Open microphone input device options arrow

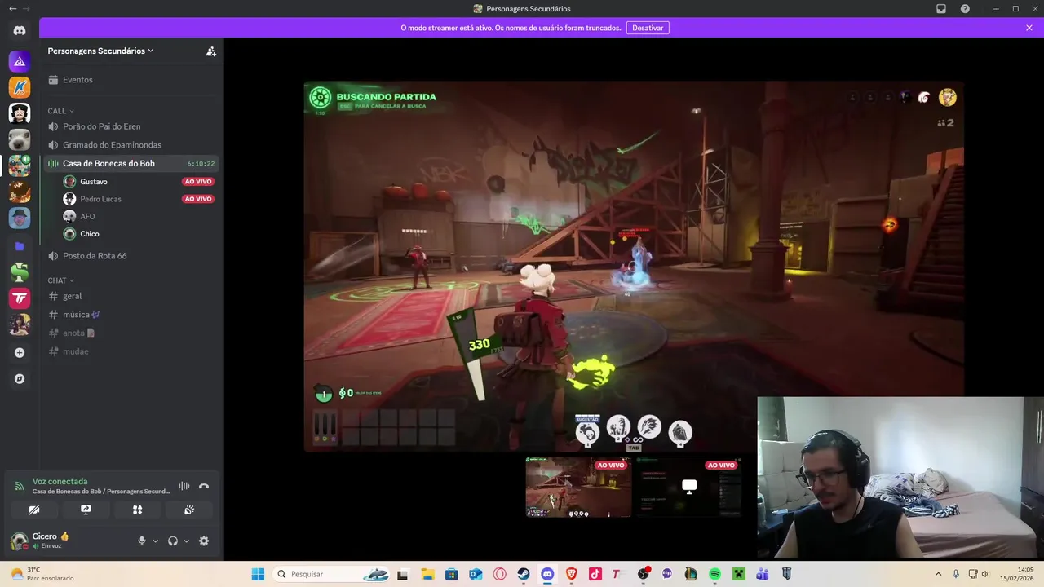pyautogui.click(x=155, y=541)
